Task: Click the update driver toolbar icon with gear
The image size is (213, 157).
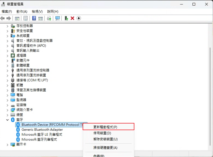Action: pos(49,18)
